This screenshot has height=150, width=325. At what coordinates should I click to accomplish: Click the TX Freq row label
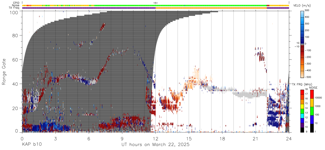click(x=14, y=8)
